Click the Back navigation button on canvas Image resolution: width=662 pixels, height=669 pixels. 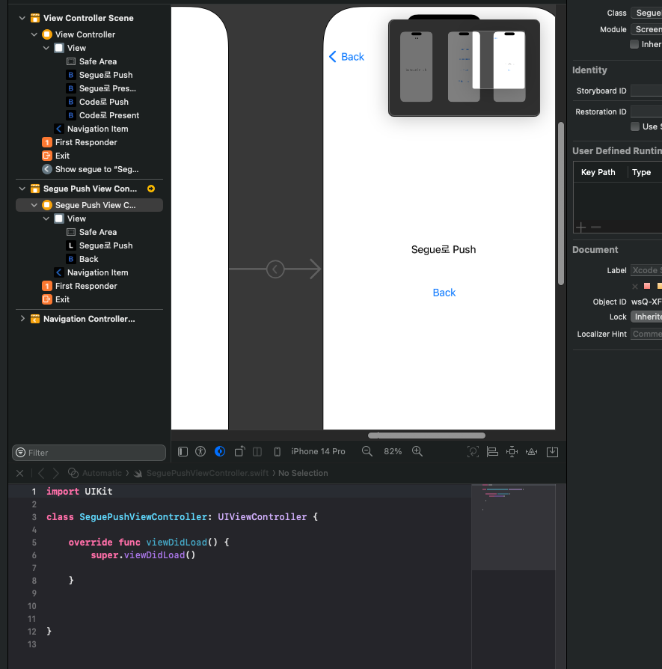pyautogui.click(x=346, y=57)
